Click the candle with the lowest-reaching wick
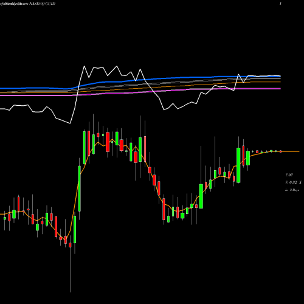The image size is (304, 304). tap(70, 245)
